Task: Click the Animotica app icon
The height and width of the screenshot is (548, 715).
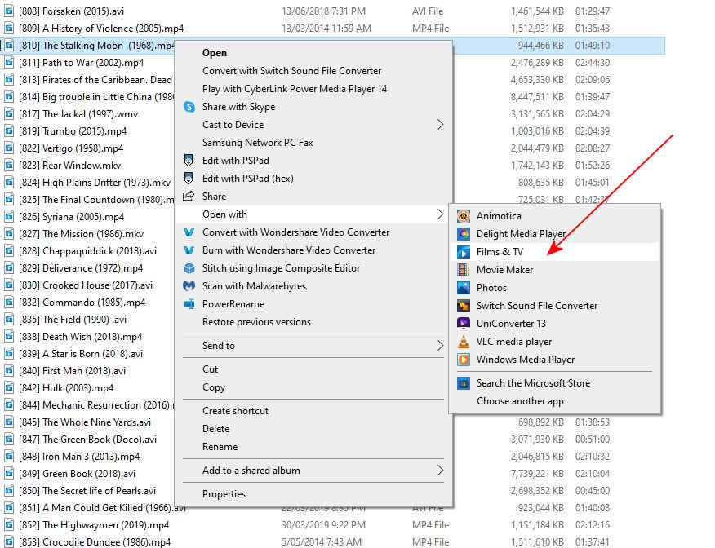Action: (x=464, y=216)
